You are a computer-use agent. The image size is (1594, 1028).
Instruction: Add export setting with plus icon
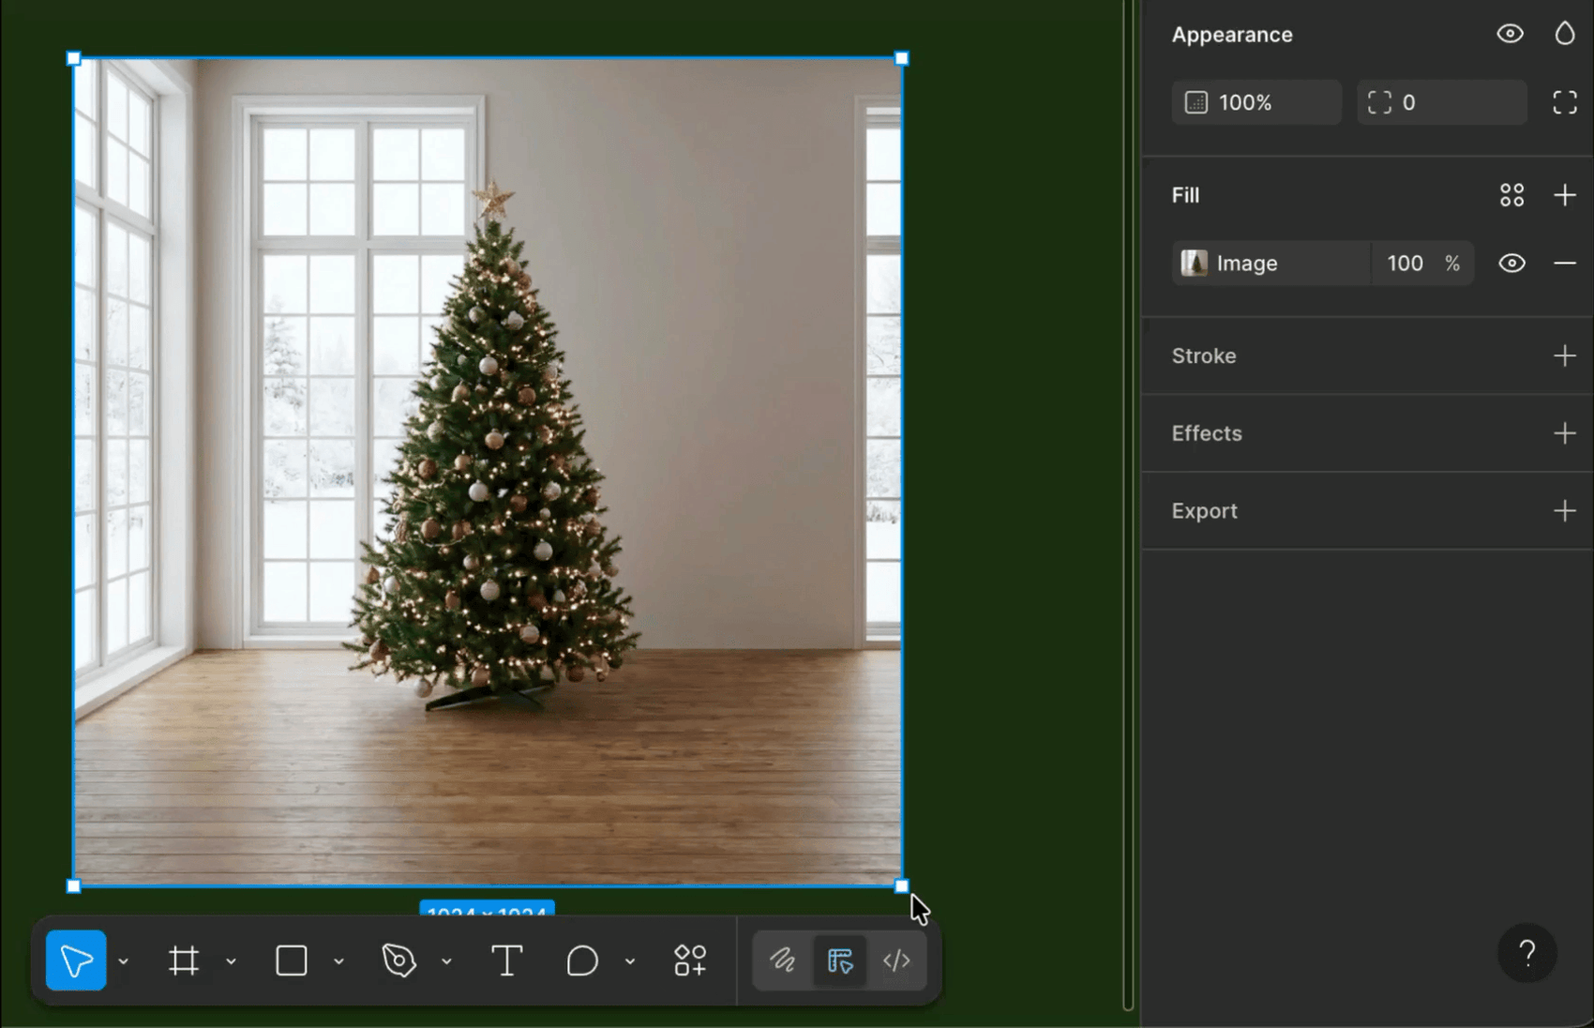1565,511
